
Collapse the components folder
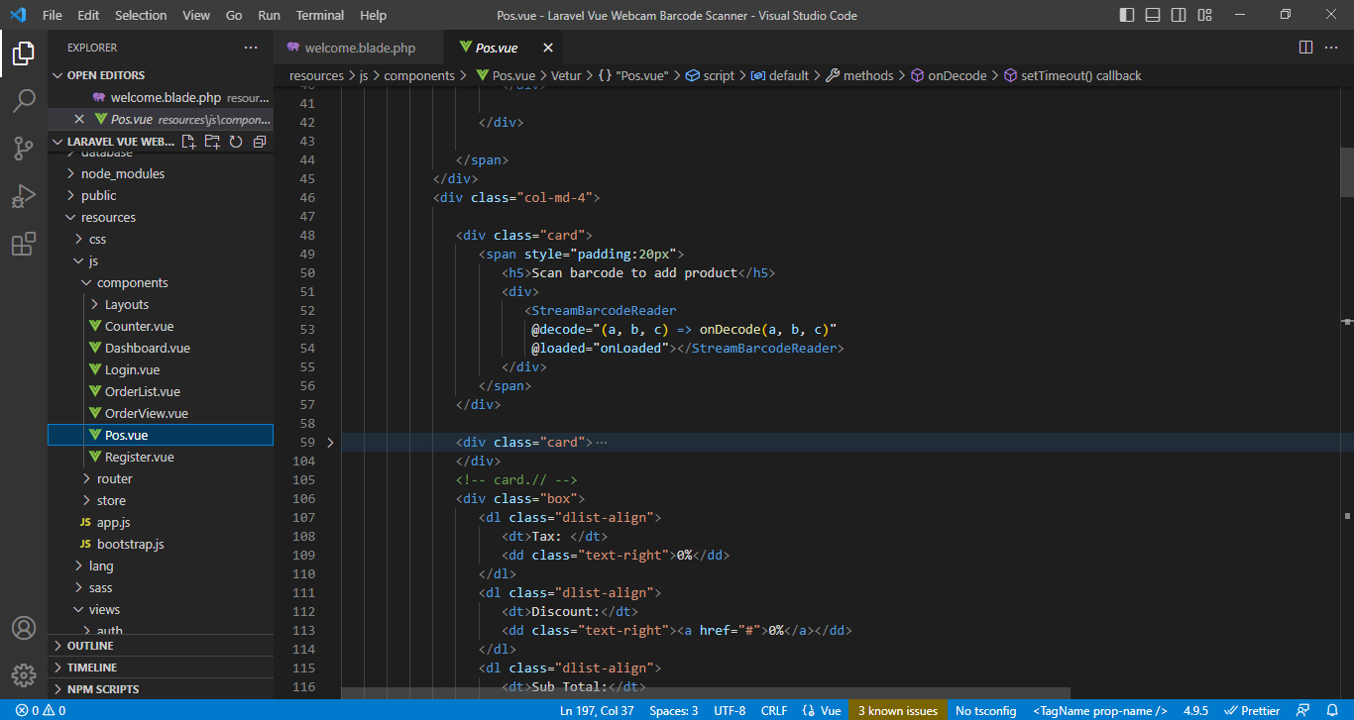(161, 282)
